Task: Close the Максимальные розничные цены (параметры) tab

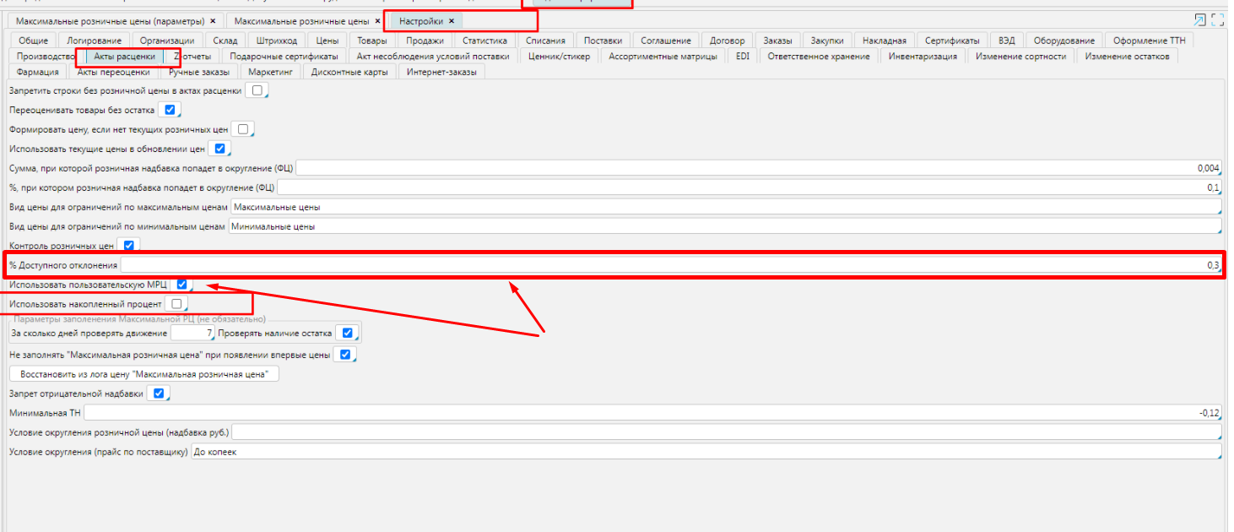Action: pos(213,20)
